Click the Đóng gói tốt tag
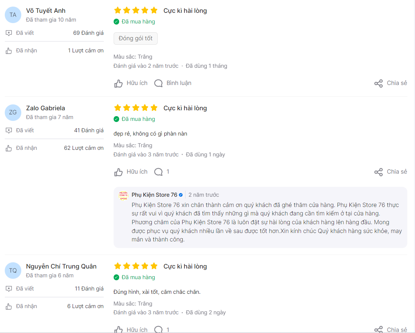The image size is (415, 333). click(x=136, y=38)
